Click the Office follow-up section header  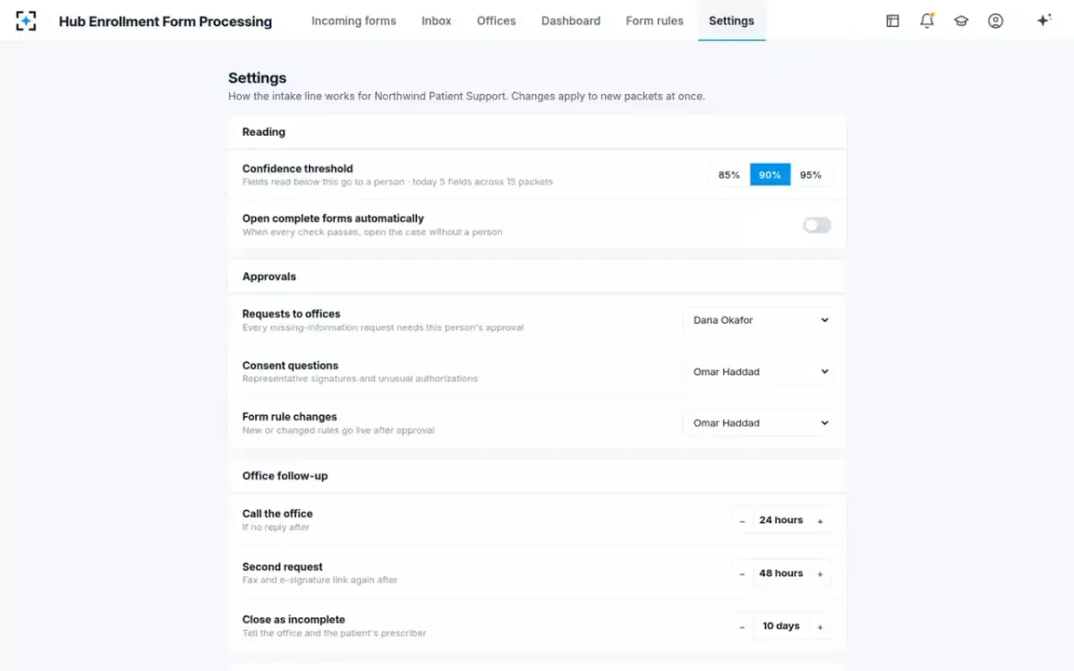tap(286, 476)
